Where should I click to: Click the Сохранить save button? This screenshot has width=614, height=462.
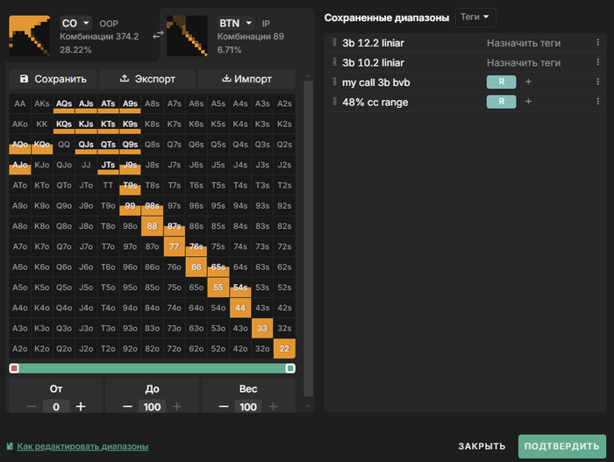click(53, 79)
